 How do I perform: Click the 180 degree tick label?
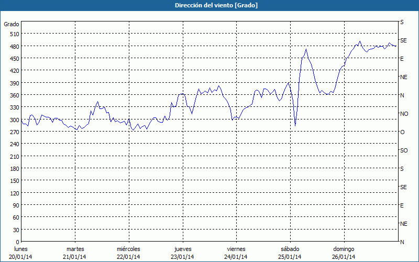[x=14, y=168]
